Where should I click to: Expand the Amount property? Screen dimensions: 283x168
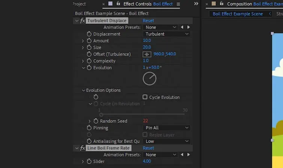(83, 41)
